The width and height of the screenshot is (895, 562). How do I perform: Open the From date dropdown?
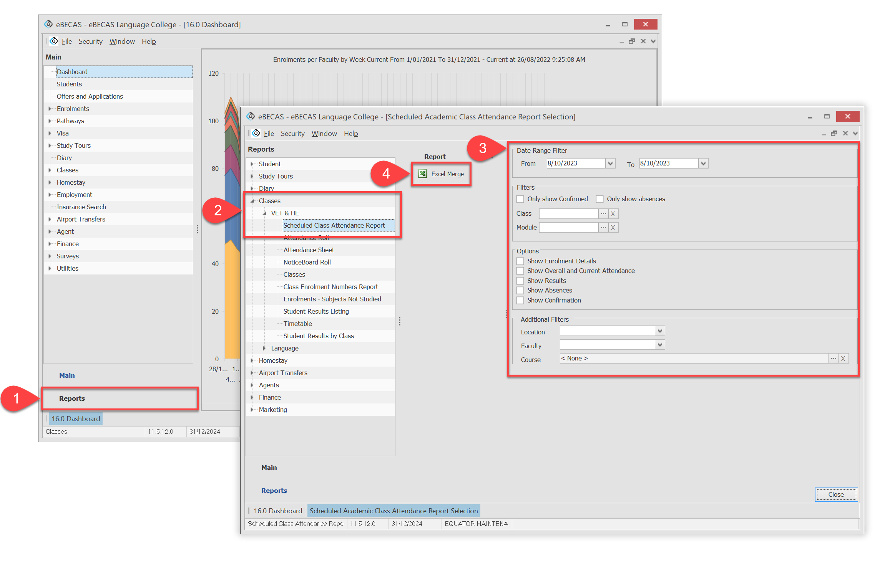pos(610,164)
